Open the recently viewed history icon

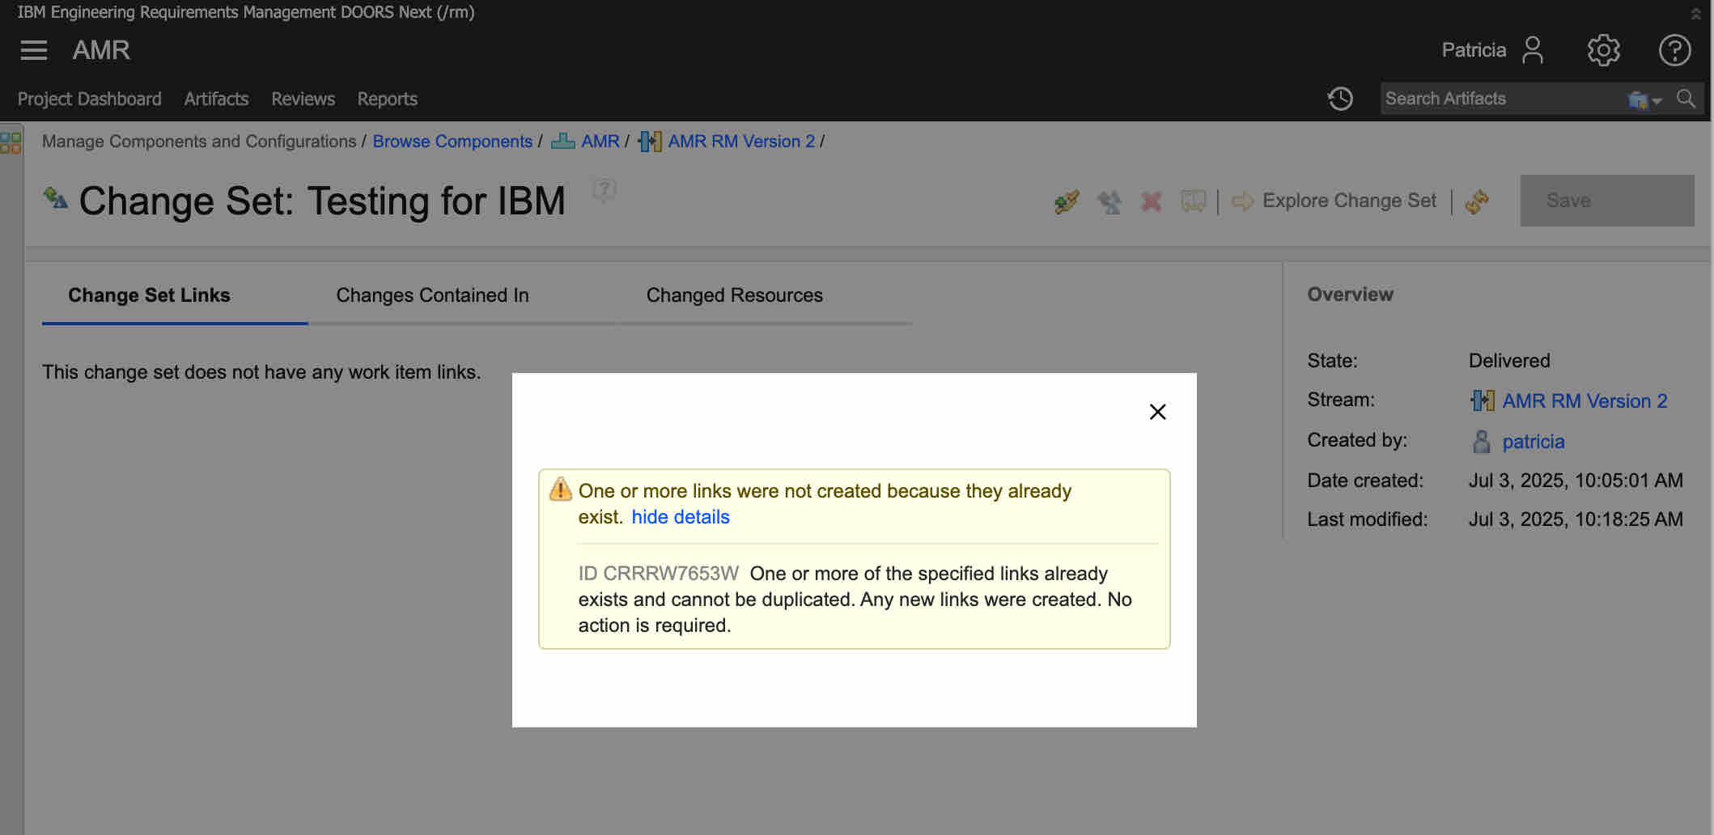click(1340, 99)
